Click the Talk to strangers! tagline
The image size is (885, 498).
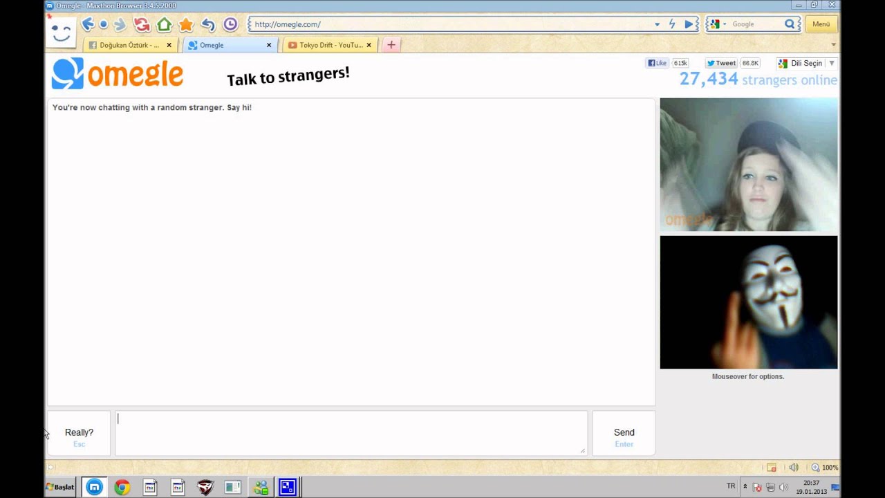pyautogui.click(x=288, y=76)
